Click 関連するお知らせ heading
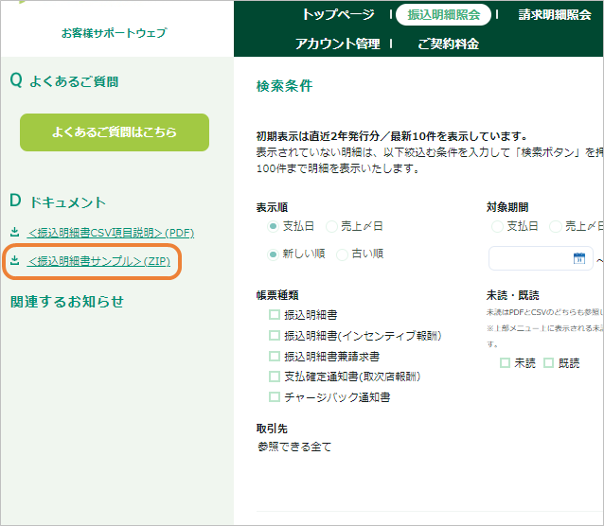Image resolution: width=604 pixels, height=526 pixels. [x=67, y=302]
